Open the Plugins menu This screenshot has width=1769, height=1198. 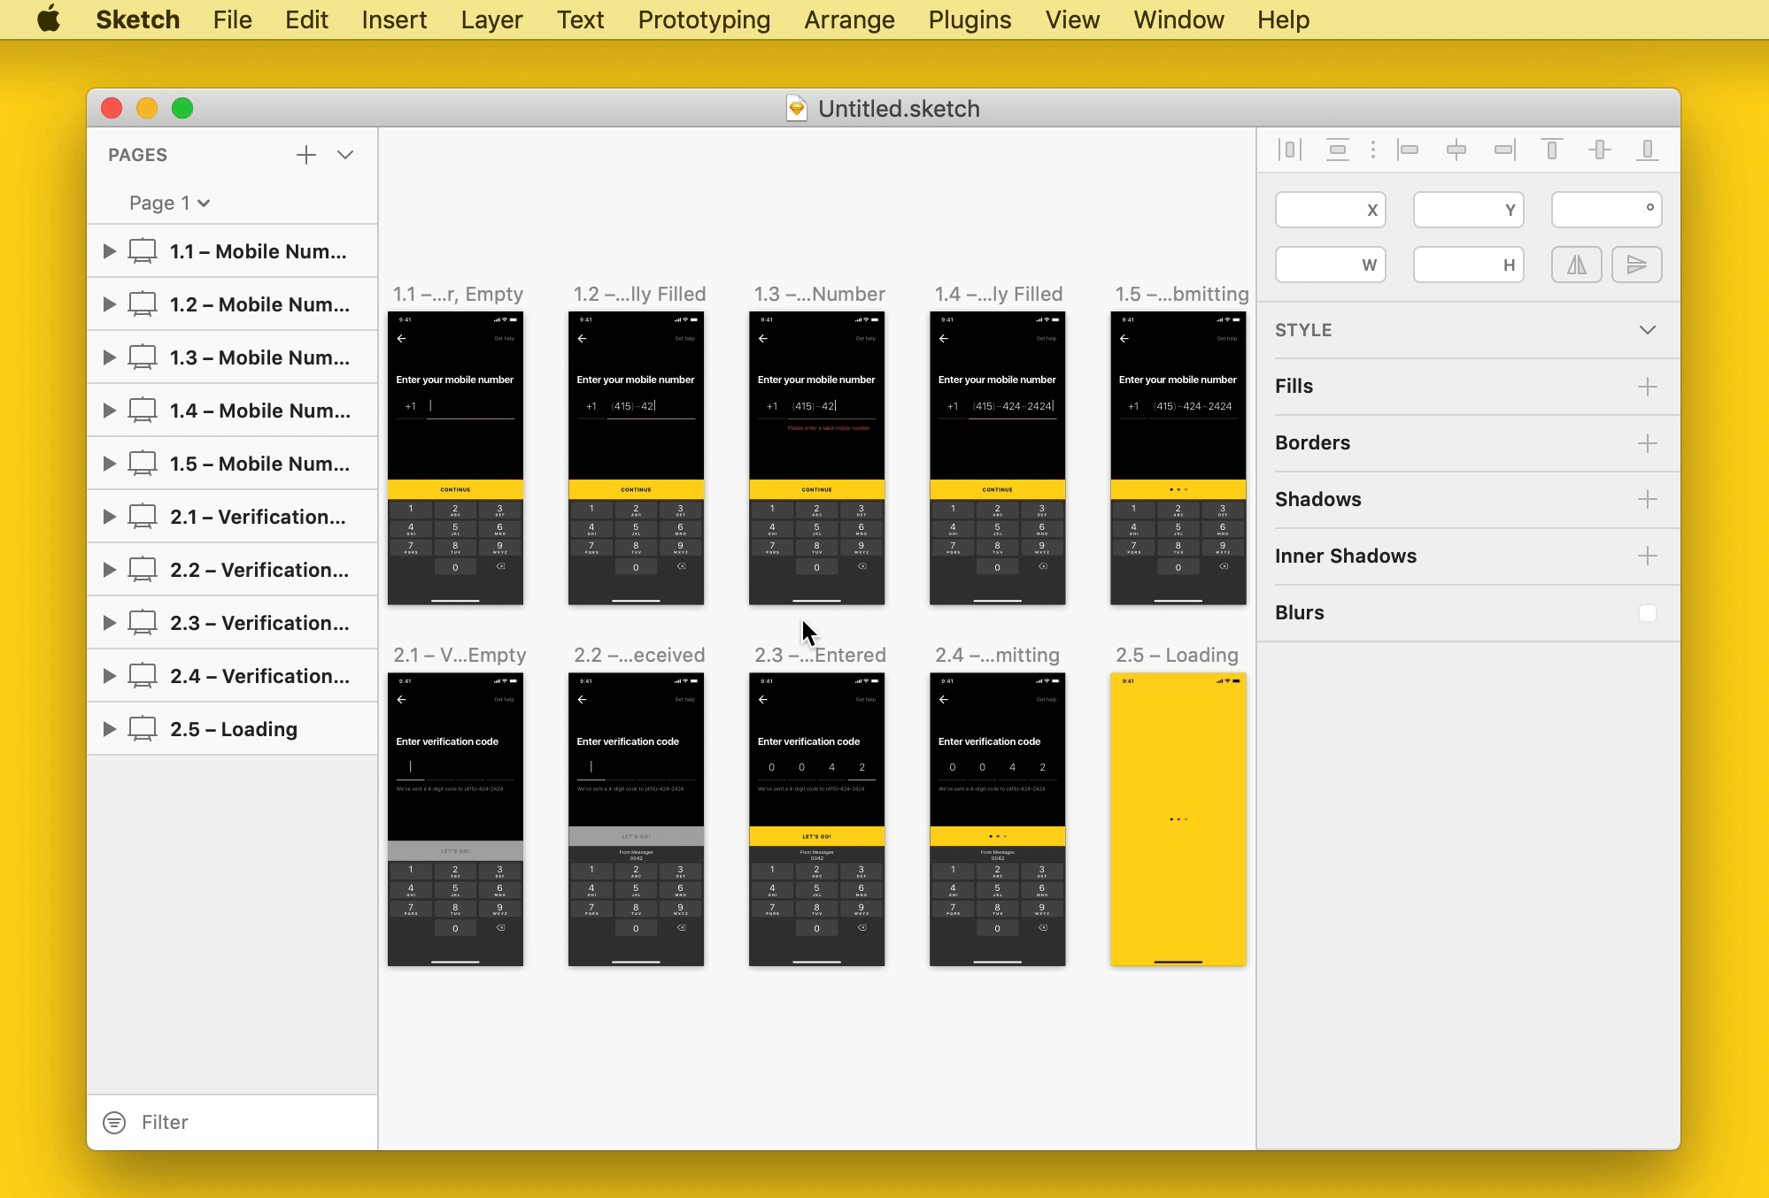pos(969,19)
